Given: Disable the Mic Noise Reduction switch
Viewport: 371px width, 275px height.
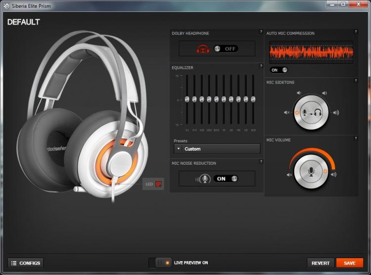Looking at the screenshot, I should 226,179.
